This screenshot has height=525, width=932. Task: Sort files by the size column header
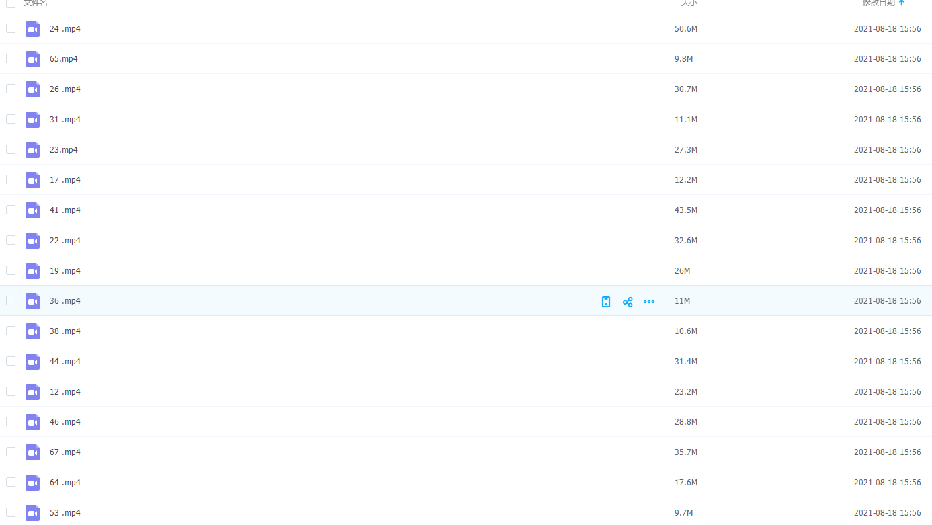(689, 3)
